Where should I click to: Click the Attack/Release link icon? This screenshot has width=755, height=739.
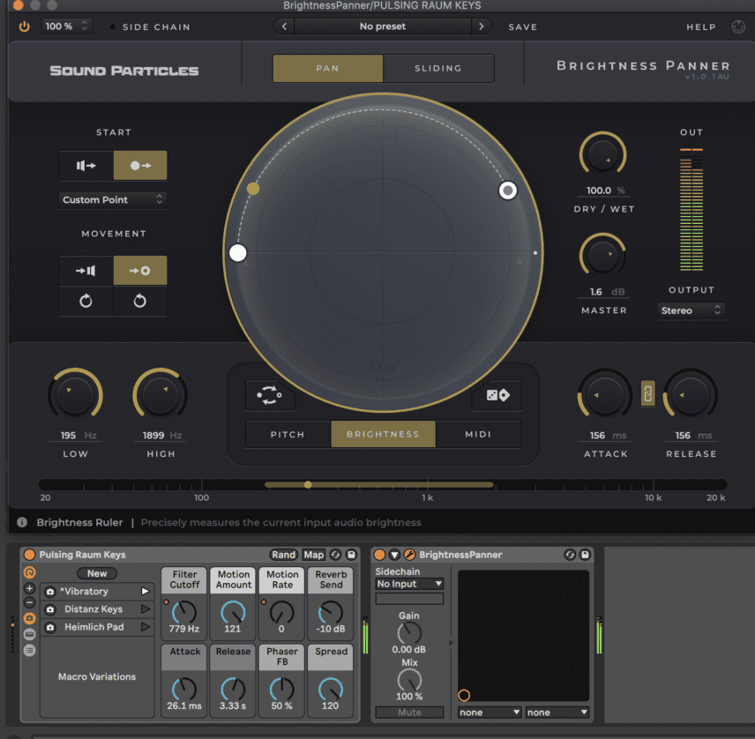tap(647, 394)
